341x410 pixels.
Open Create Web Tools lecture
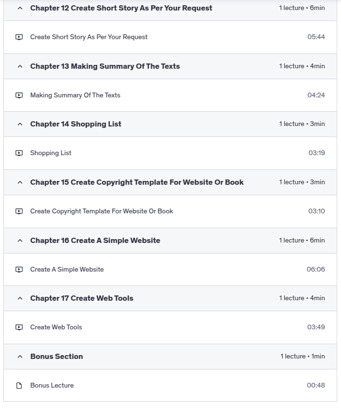tap(56, 327)
